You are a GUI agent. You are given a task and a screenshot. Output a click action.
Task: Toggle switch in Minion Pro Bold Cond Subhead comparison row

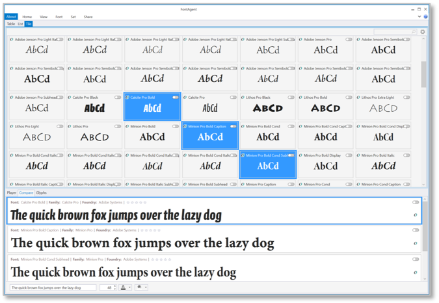click(x=416, y=259)
